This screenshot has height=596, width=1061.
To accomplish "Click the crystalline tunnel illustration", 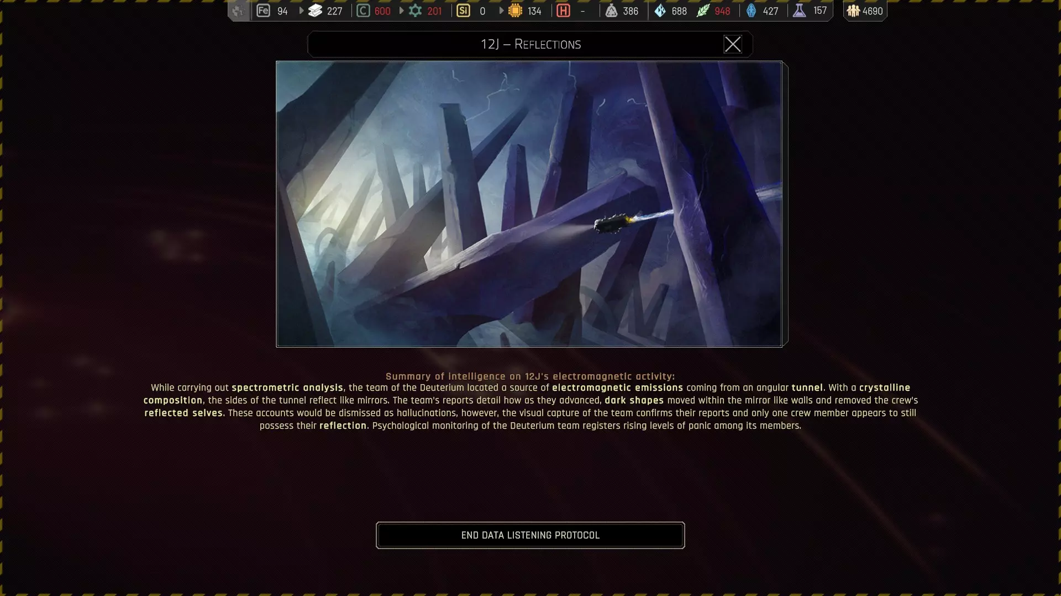I will click(x=529, y=204).
